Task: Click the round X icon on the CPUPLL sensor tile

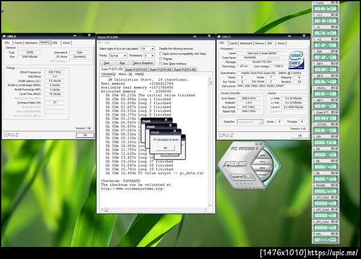Action: point(336,88)
